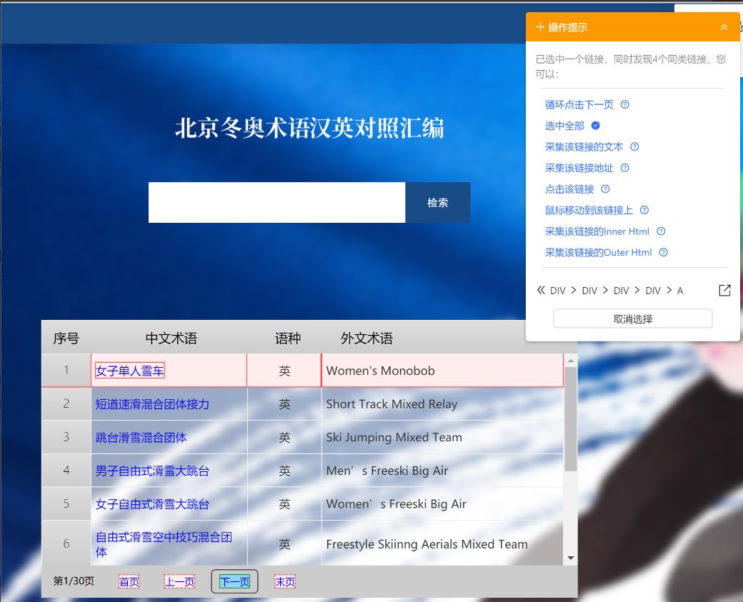The image size is (743, 602).
Task: Click help icon beside 循环点击下一页
Action: 624,104
